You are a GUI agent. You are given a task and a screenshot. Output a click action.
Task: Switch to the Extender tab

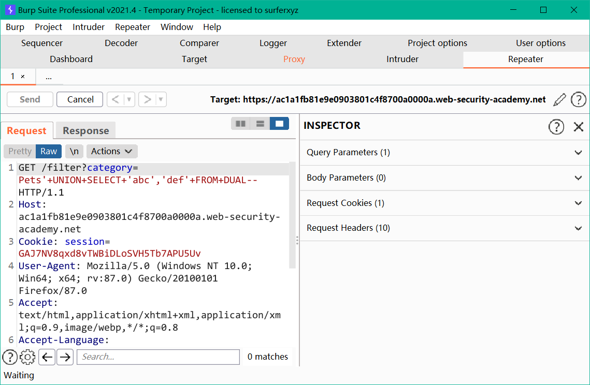pos(344,43)
